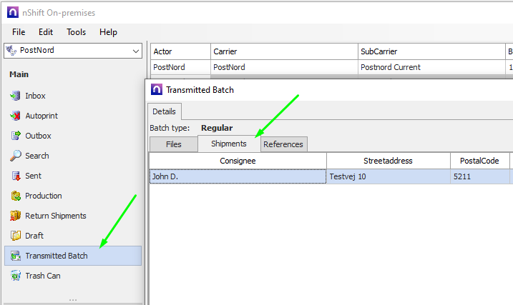Sort by Consignee column header
The width and height of the screenshot is (513, 305).
[238, 161]
